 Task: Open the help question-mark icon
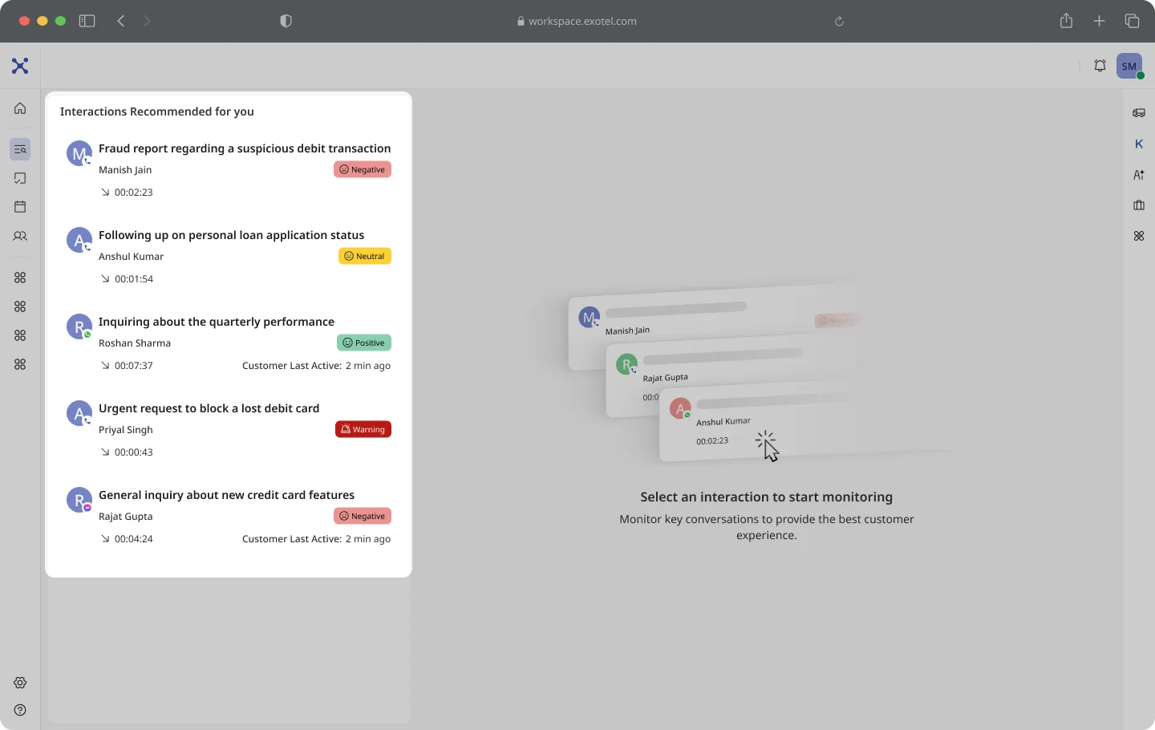pos(20,710)
